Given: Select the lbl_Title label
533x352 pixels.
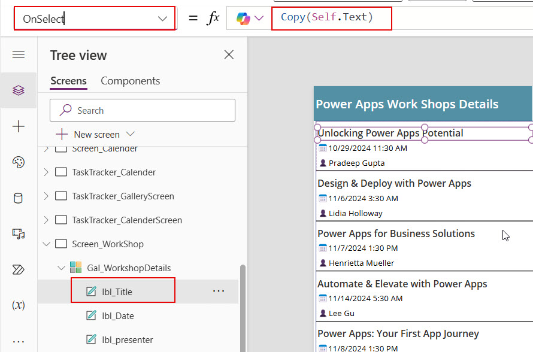Looking at the screenshot, I should 117,292.
